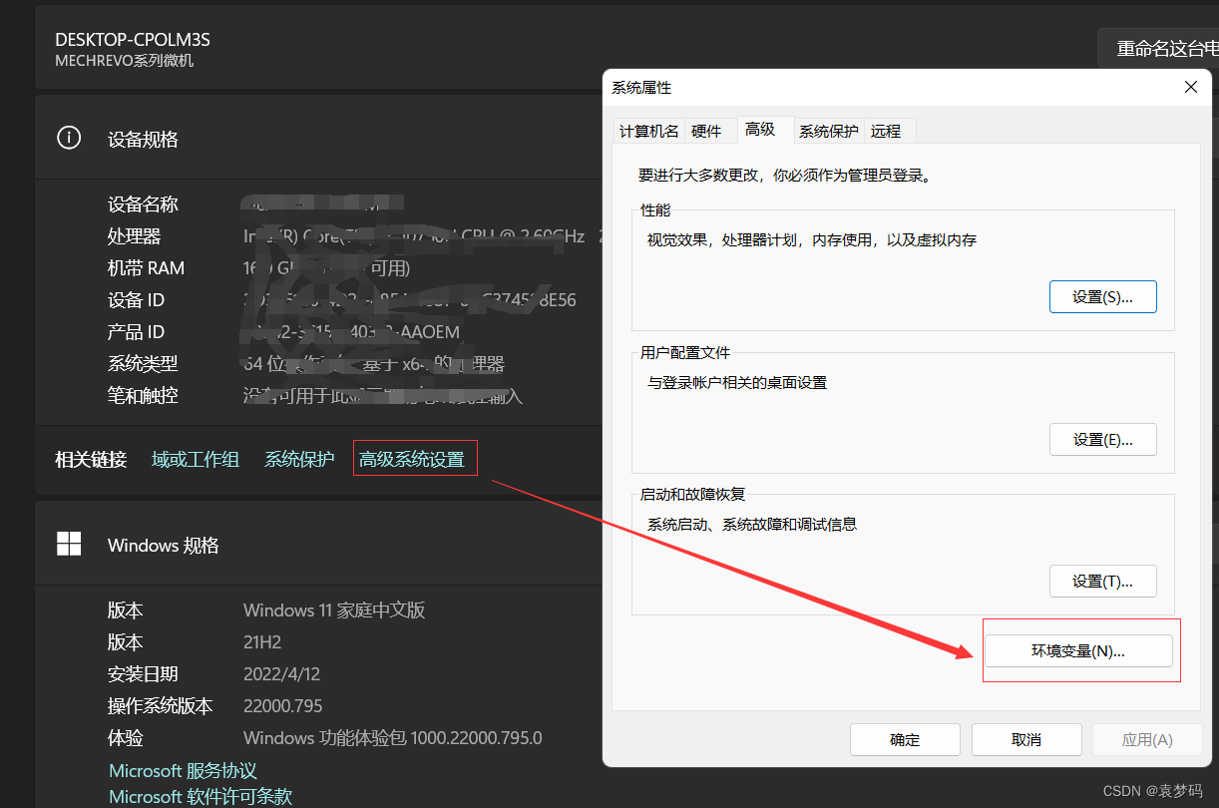The height and width of the screenshot is (808, 1219).
Task: Click 重命名这台电脑 rename button
Action: [x=1162, y=49]
